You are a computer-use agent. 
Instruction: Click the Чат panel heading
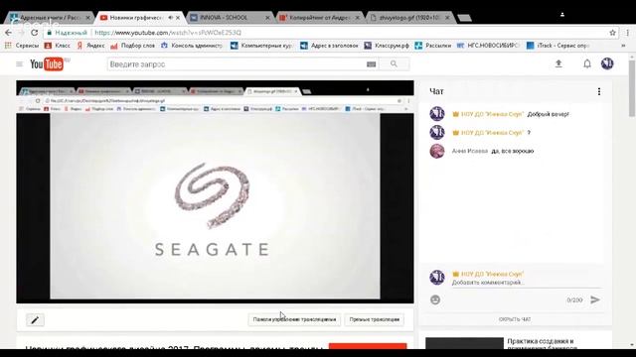[436, 91]
